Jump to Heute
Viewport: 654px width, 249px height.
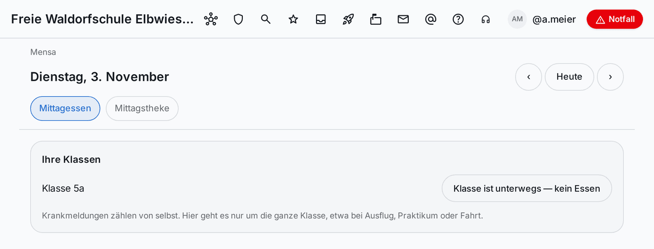(x=569, y=77)
